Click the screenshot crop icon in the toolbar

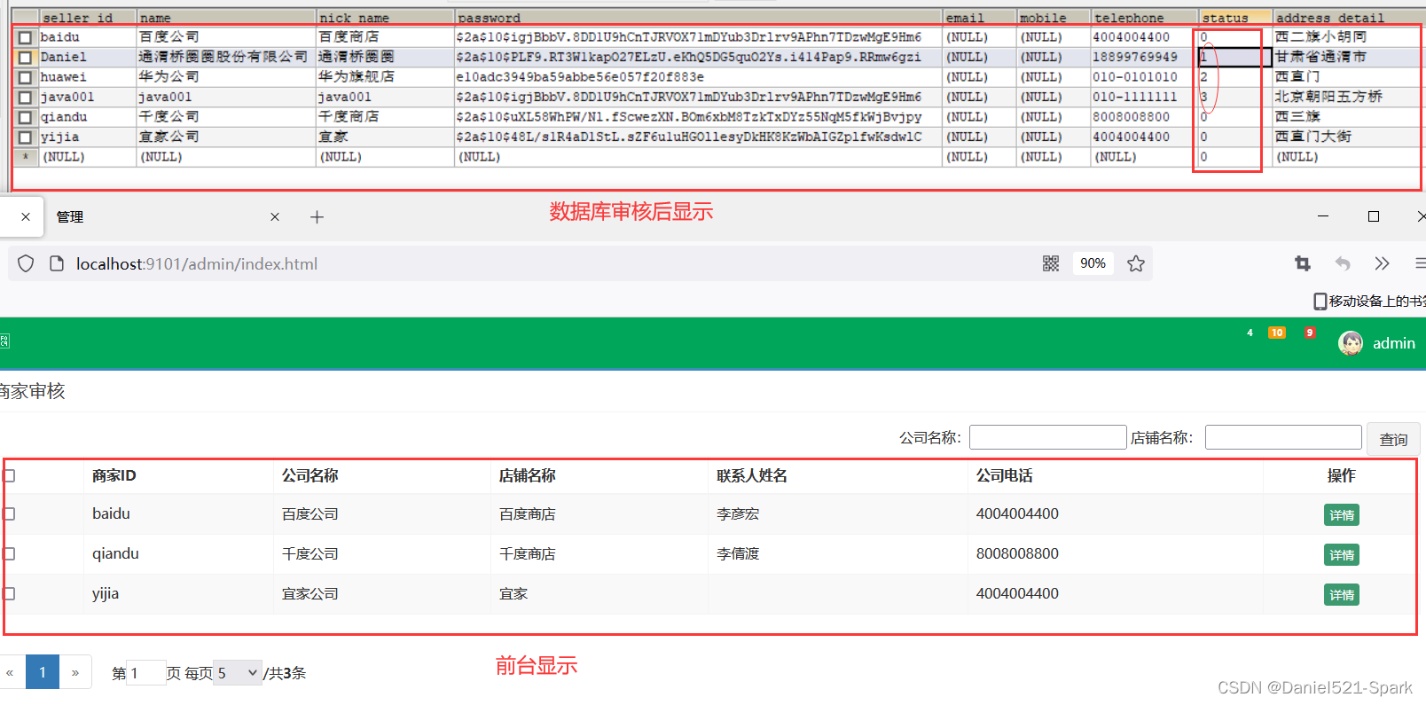coord(1302,263)
